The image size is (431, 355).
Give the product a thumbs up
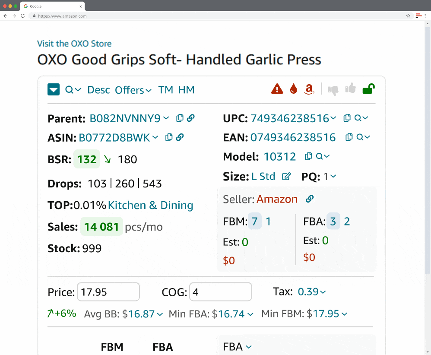click(x=350, y=89)
